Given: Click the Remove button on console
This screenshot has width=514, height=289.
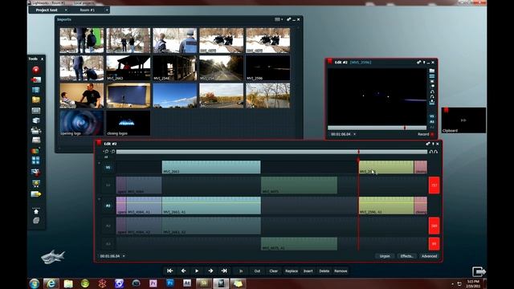Looking at the screenshot, I should (341, 271).
